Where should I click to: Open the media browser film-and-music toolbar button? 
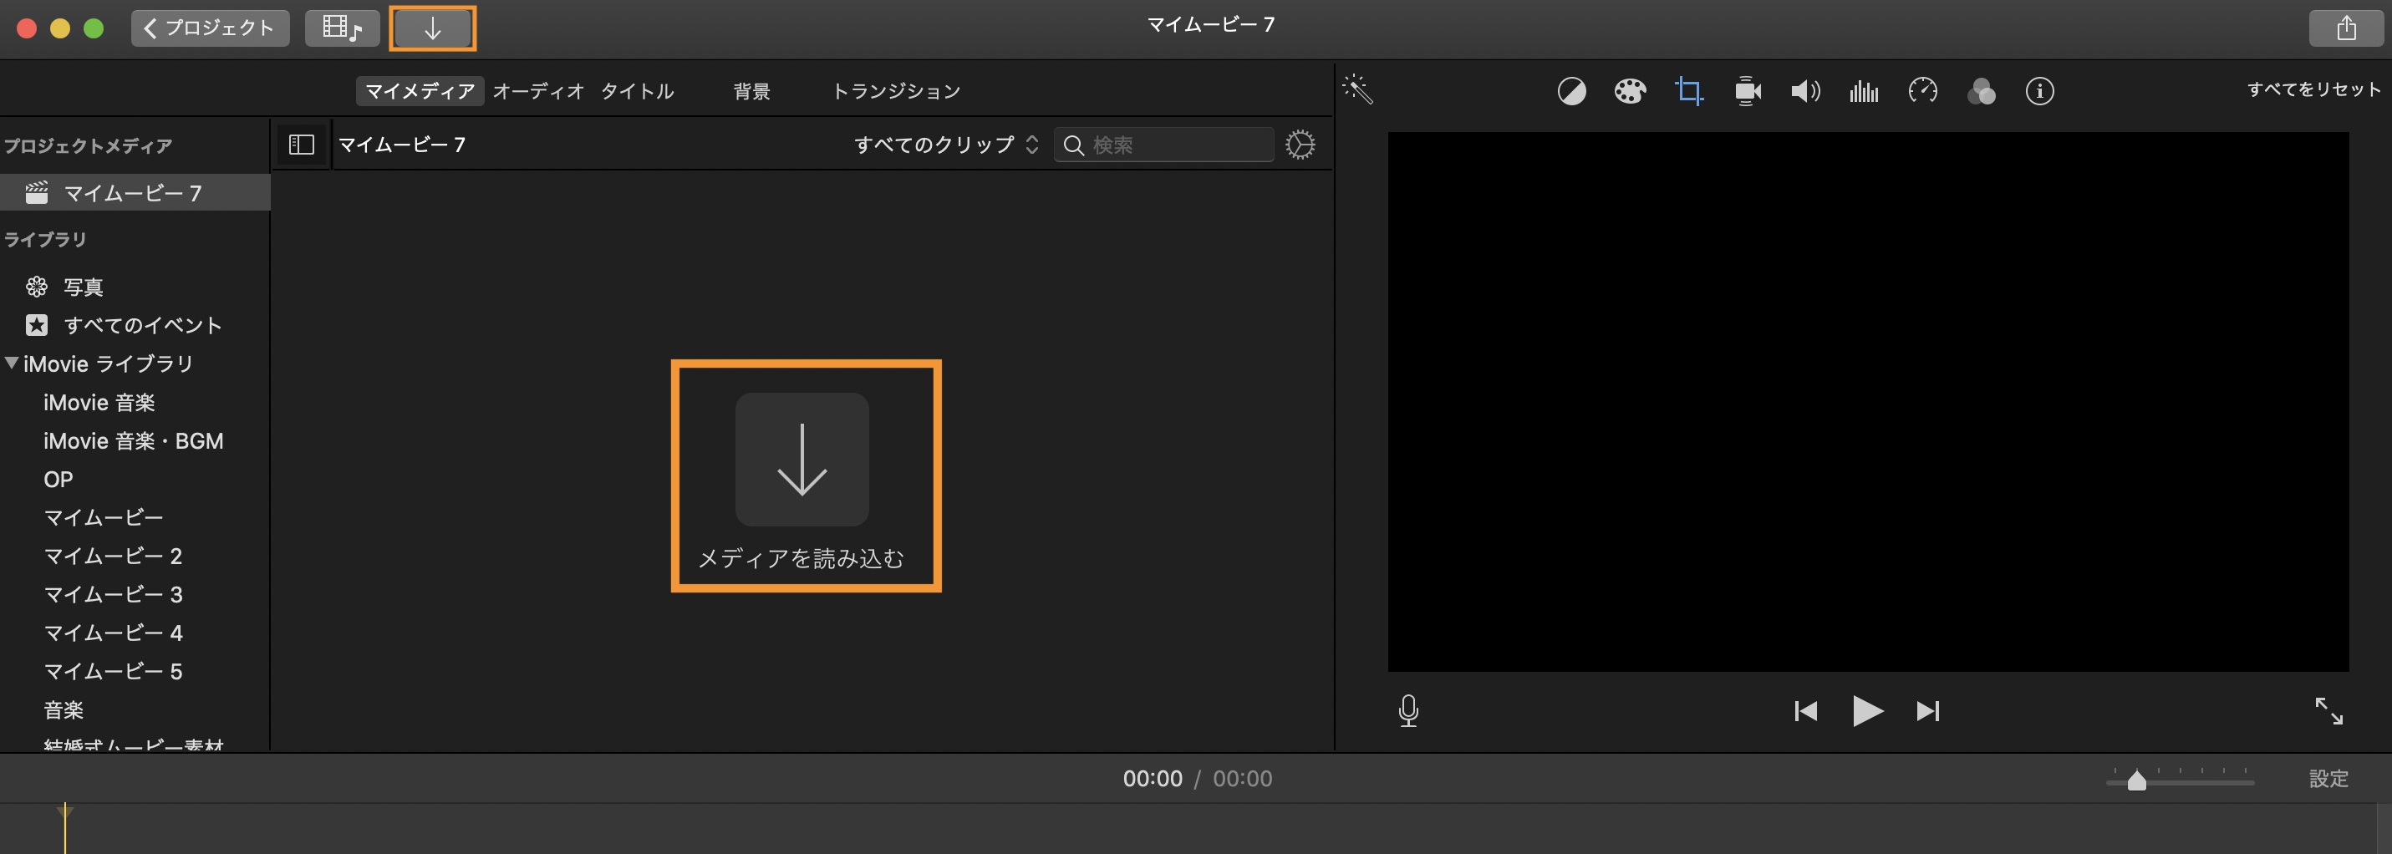click(342, 28)
